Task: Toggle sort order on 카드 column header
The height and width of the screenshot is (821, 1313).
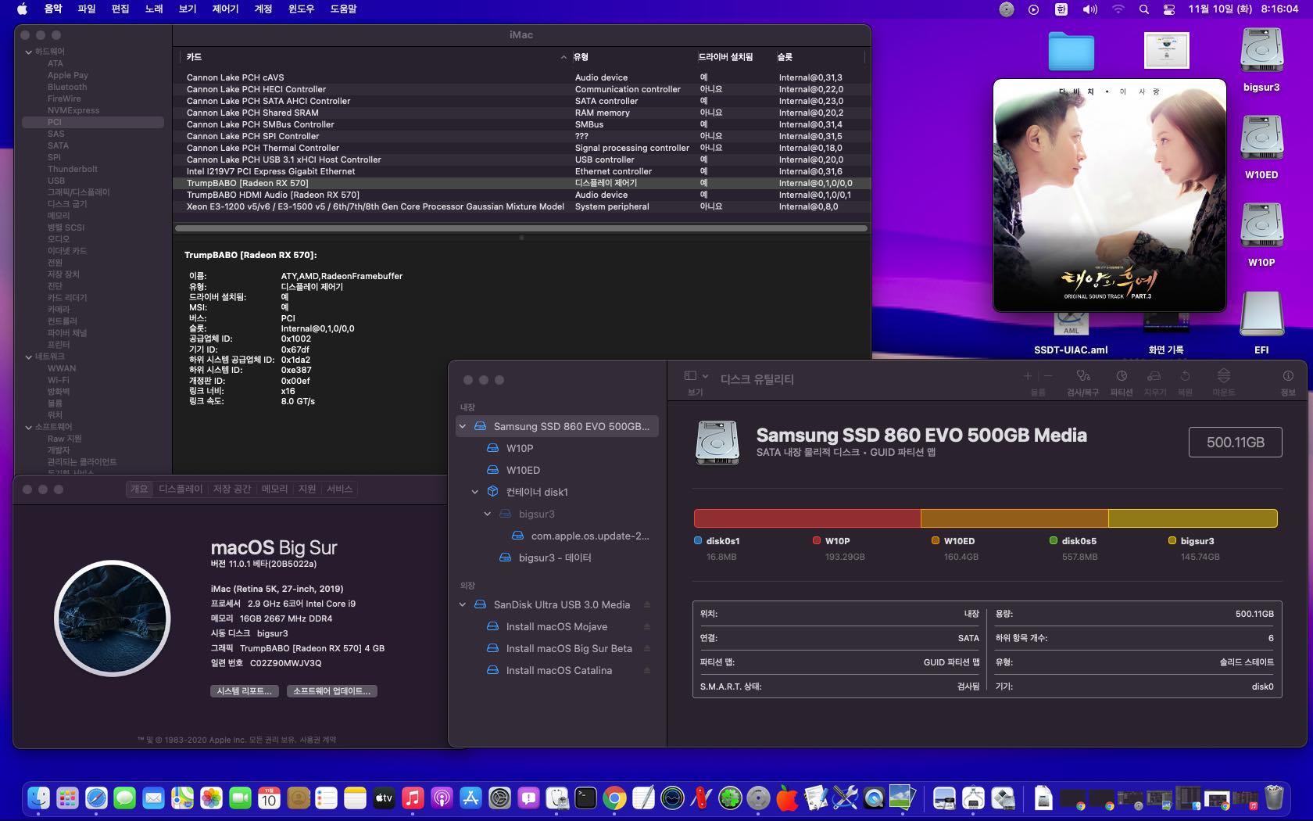Action: click(375, 57)
